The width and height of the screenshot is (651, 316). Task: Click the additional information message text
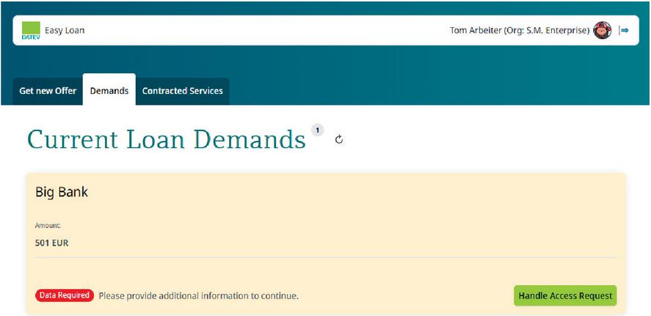(198, 296)
